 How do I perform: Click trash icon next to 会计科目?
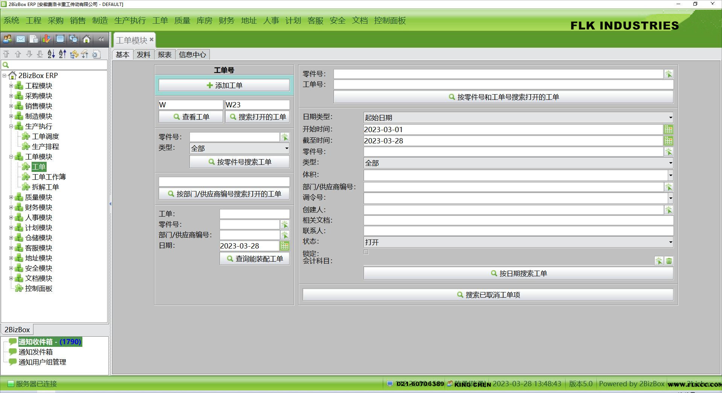coord(669,261)
